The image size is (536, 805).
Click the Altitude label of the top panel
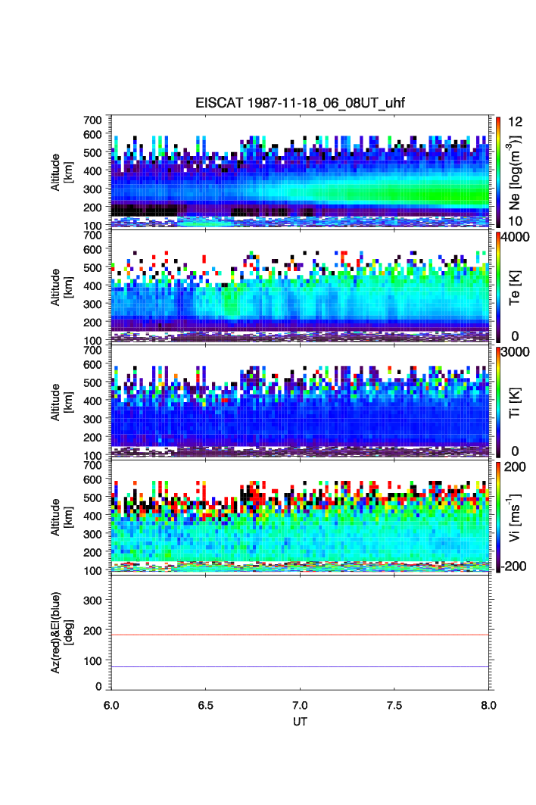(x=60, y=171)
